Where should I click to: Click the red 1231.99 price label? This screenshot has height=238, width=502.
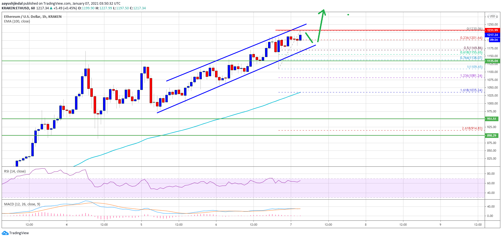tap(492, 30)
